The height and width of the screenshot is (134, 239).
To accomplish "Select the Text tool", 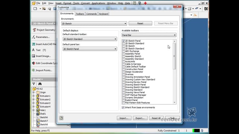I will (39, 50).
